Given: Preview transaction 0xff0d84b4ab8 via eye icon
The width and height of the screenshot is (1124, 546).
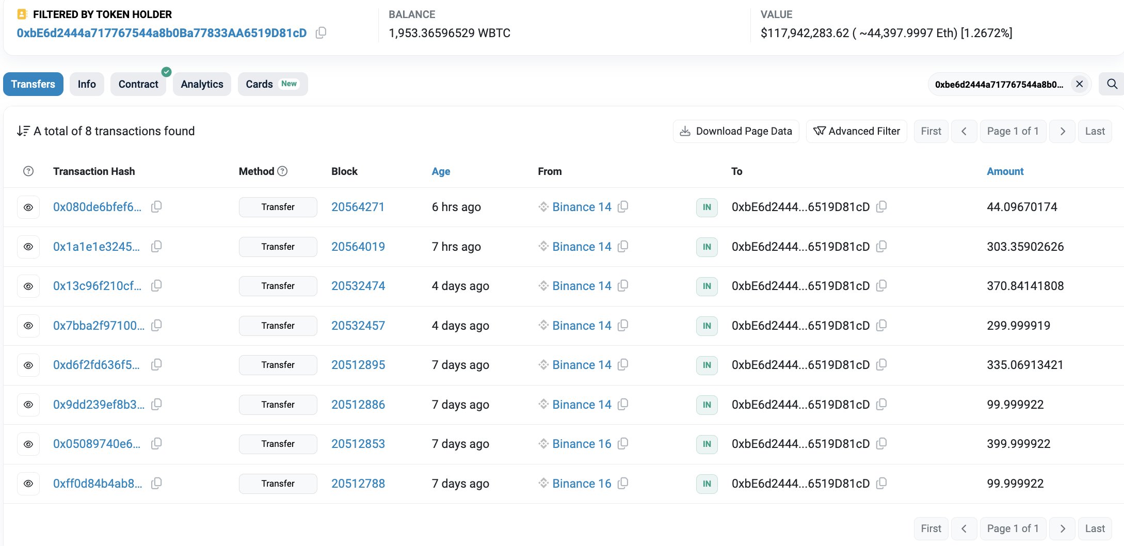Looking at the screenshot, I should coord(28,484).
